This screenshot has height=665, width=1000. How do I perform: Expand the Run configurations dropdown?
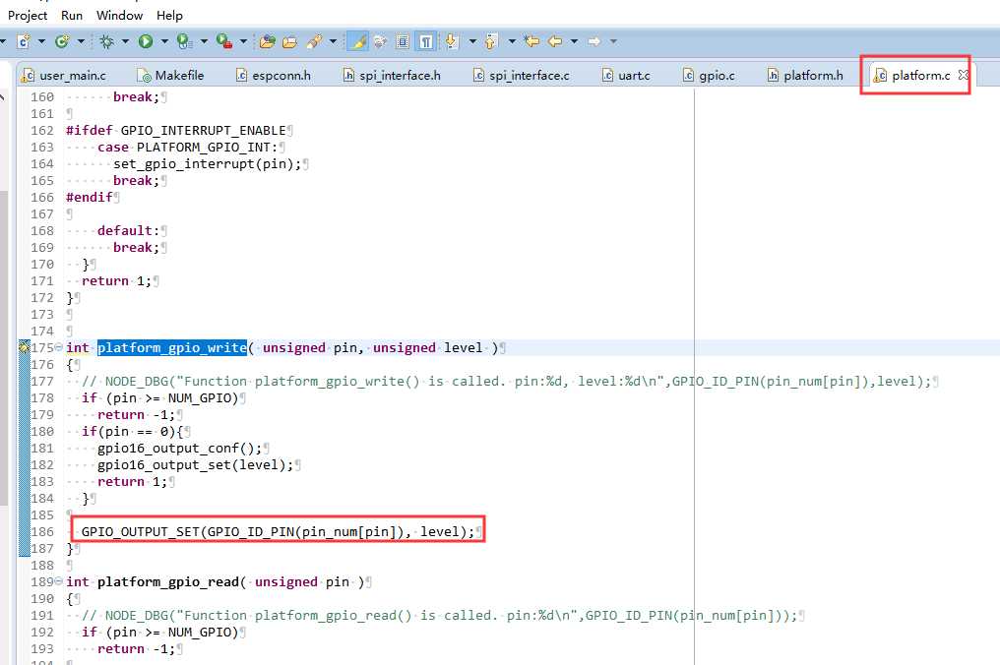coord(164,41)
